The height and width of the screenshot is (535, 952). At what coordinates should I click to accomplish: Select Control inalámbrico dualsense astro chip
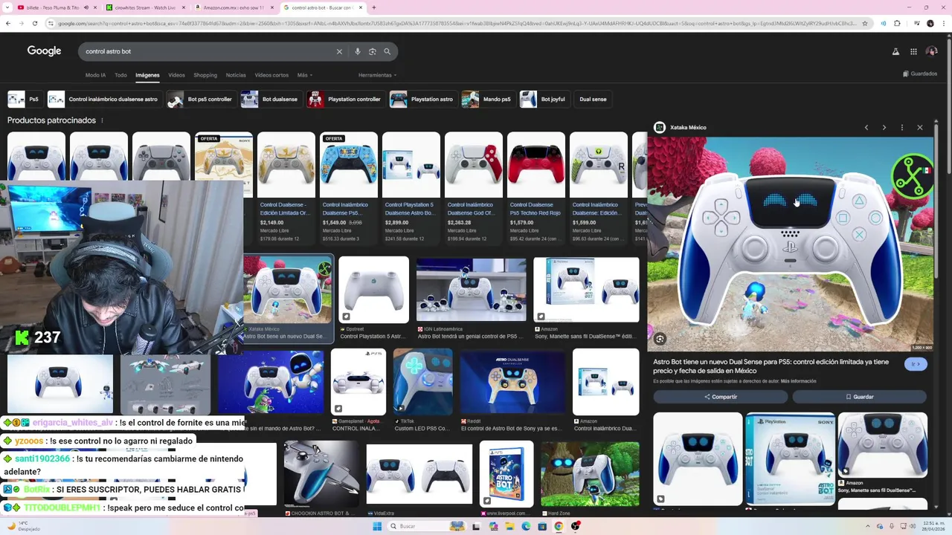click(x=104, y=99)
